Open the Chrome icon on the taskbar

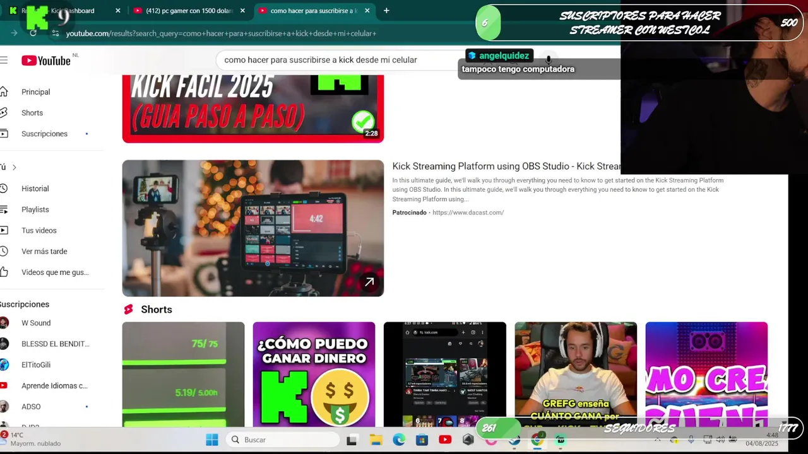click(x=537, y=439)
